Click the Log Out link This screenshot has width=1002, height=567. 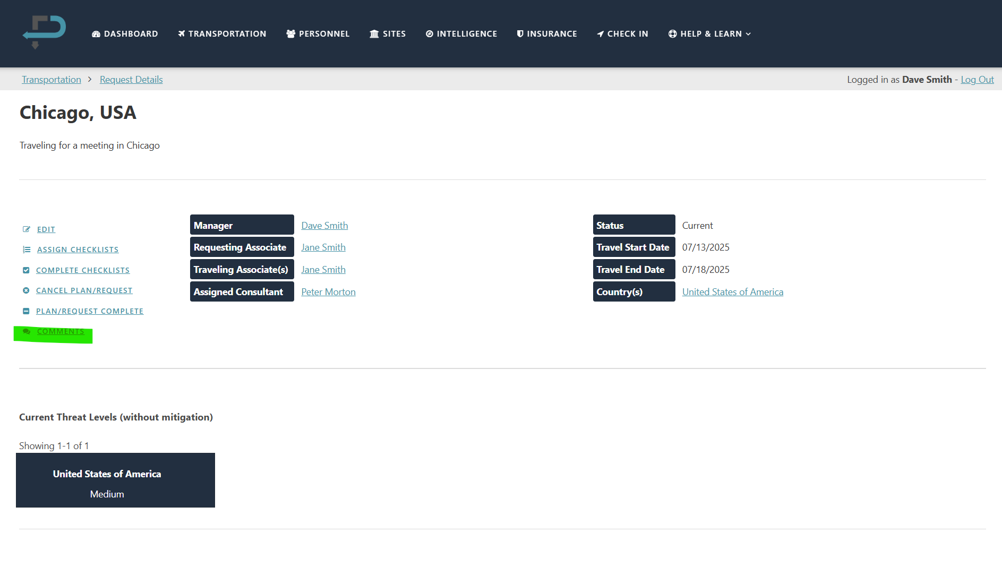coord(977,79)
